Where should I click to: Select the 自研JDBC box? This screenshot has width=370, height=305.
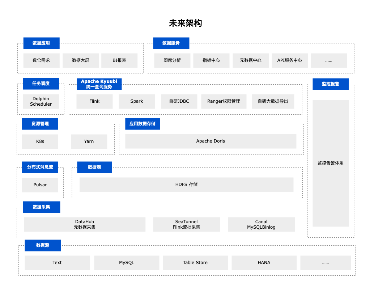[x=179, y=101]
